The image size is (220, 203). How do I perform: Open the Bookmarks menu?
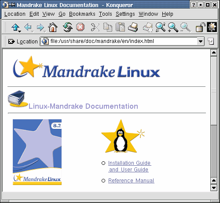tap(82, 14)
